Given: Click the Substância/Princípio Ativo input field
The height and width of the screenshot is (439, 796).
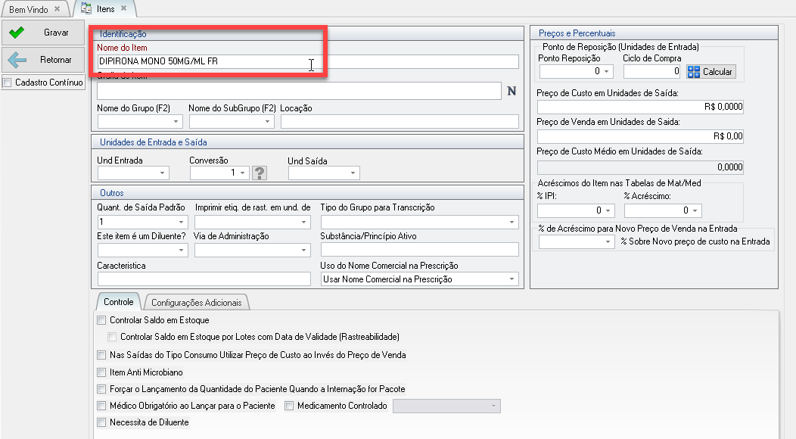Looking at the screenshot, I should (x=419, y=250).
